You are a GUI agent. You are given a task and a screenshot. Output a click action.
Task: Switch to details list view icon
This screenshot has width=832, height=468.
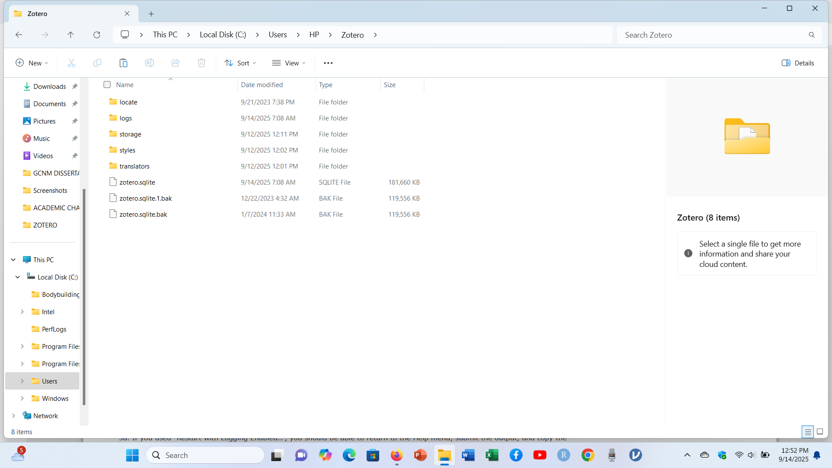pyautogui.click(x=808, y=432)
